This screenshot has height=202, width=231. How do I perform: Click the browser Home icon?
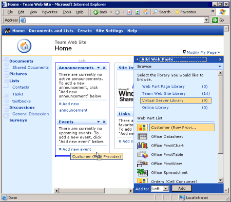[x=146, y=12]
